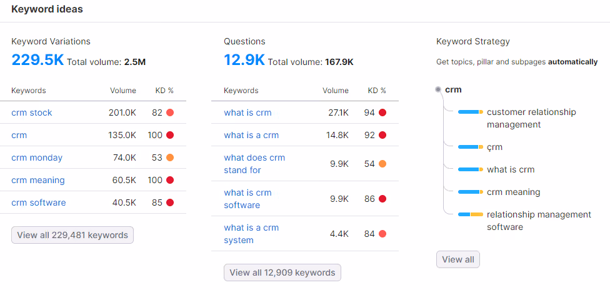Viewport: 610px width, 290px height.
Task: Open the crm stock keyword link
Action: (x=31, y=112)
